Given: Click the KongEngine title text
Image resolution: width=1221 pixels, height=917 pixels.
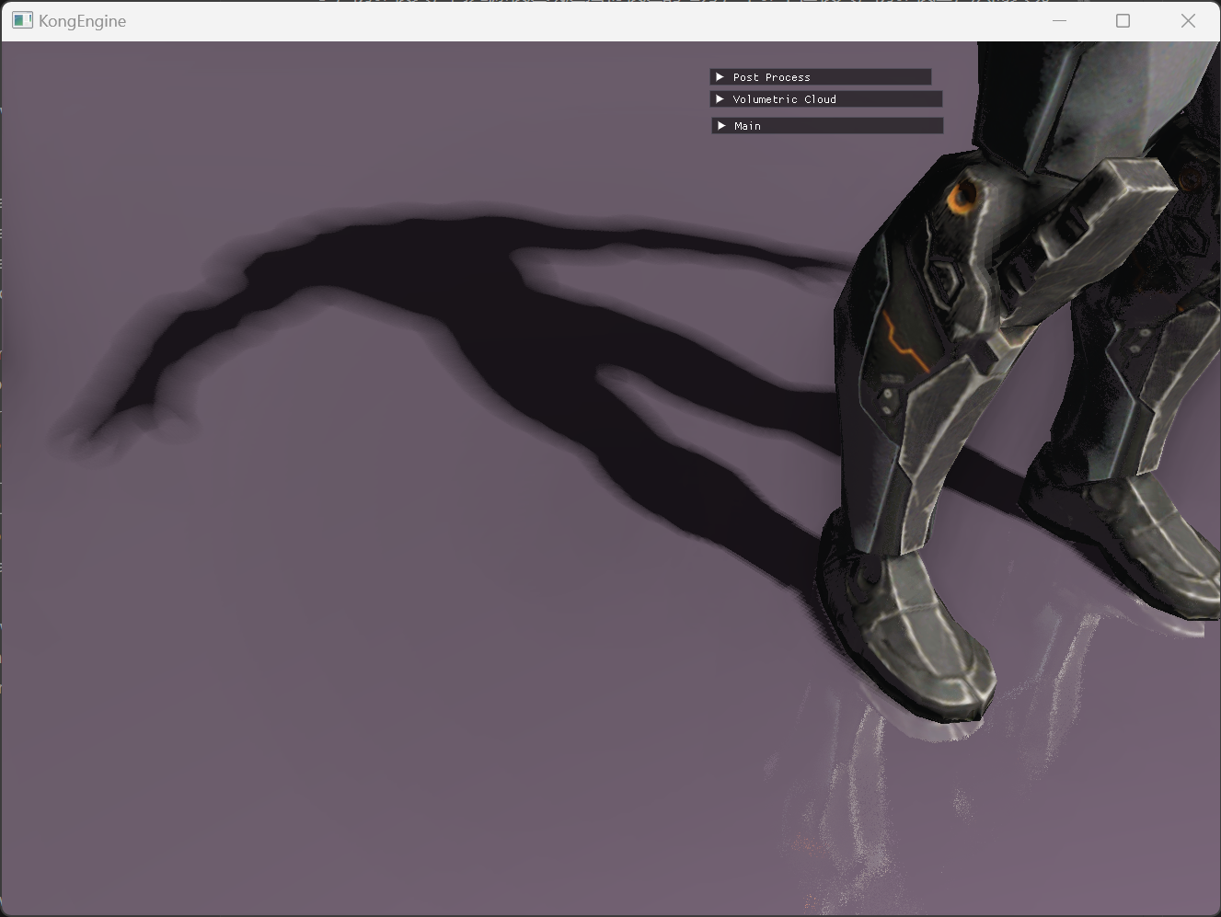Looking at the screenshot, I should coord(82,21).
